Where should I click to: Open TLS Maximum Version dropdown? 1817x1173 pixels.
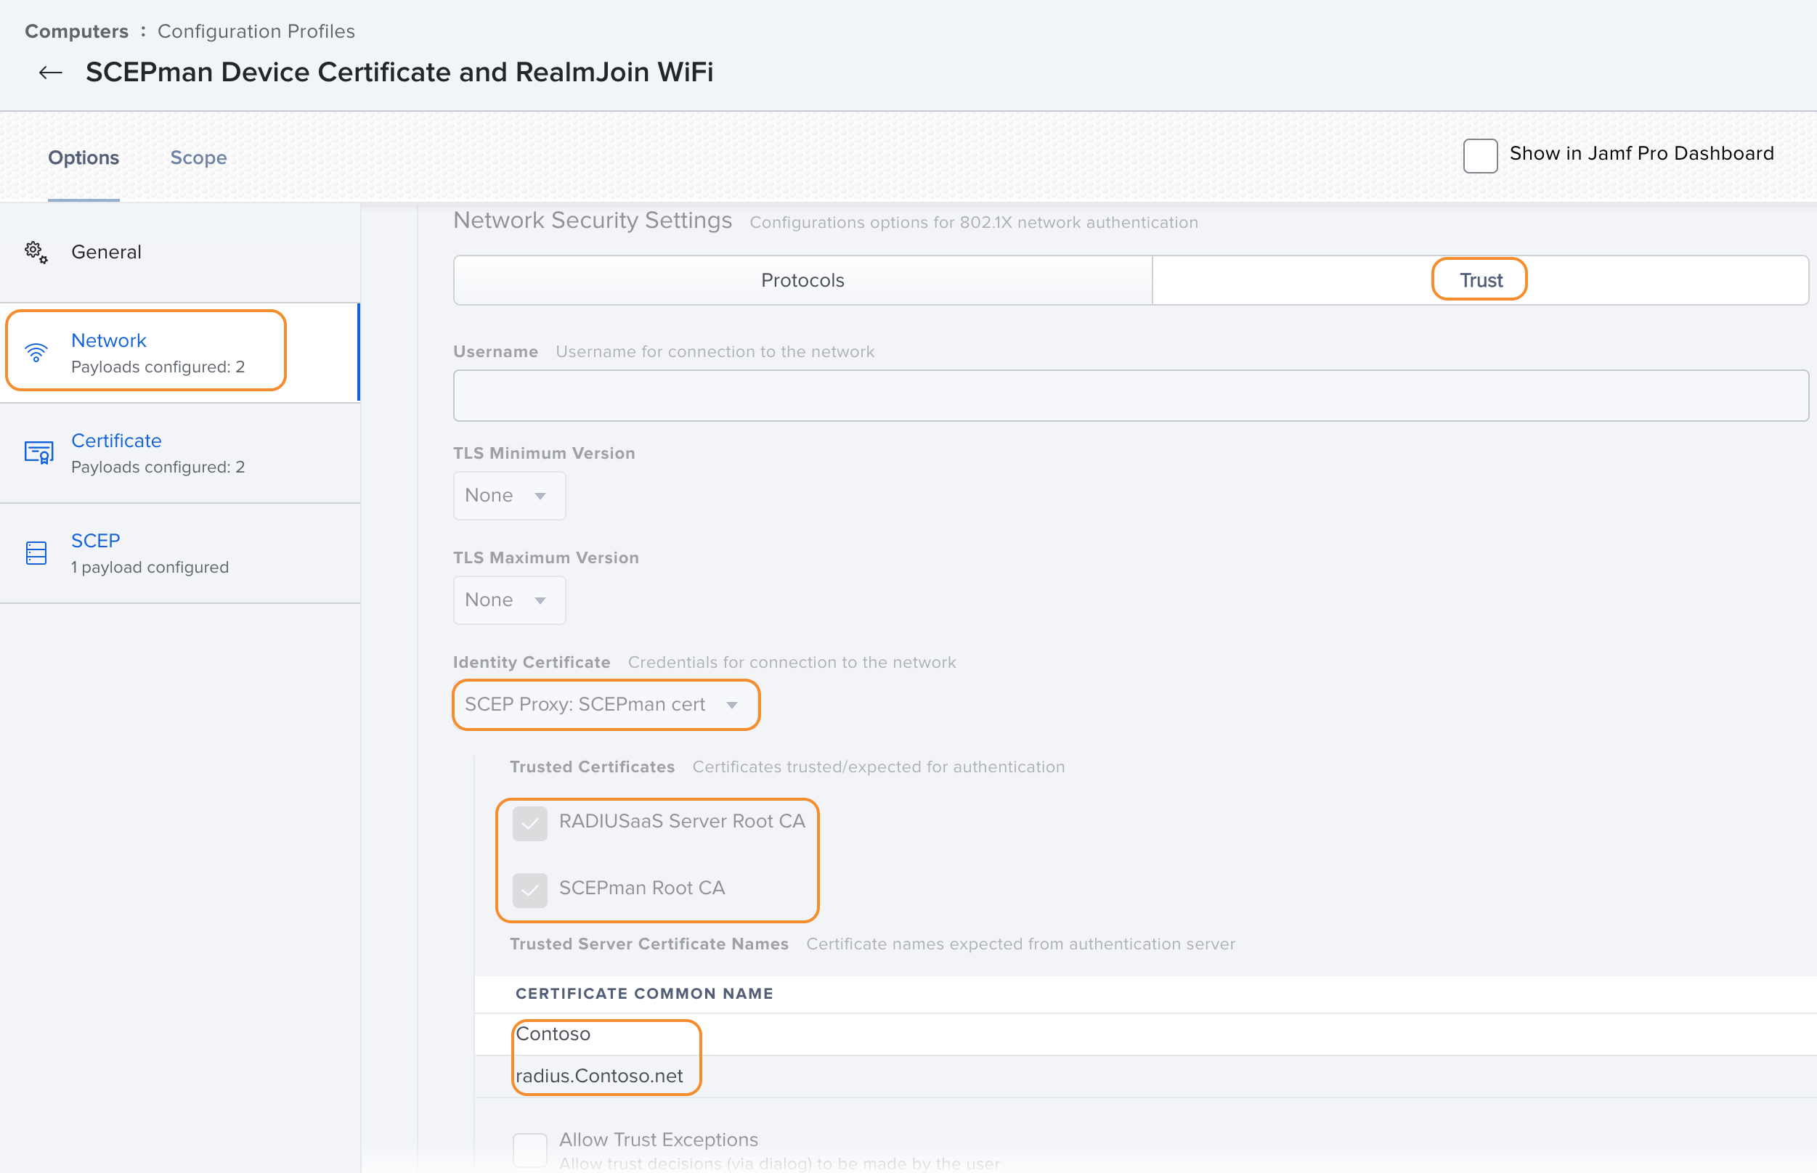pos(508,600)
